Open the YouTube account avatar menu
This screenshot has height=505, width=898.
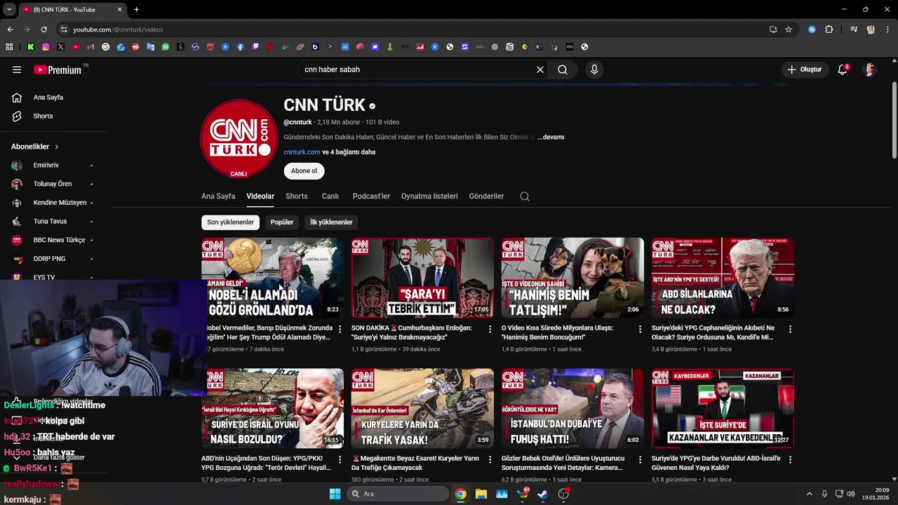tap(870, 69)
